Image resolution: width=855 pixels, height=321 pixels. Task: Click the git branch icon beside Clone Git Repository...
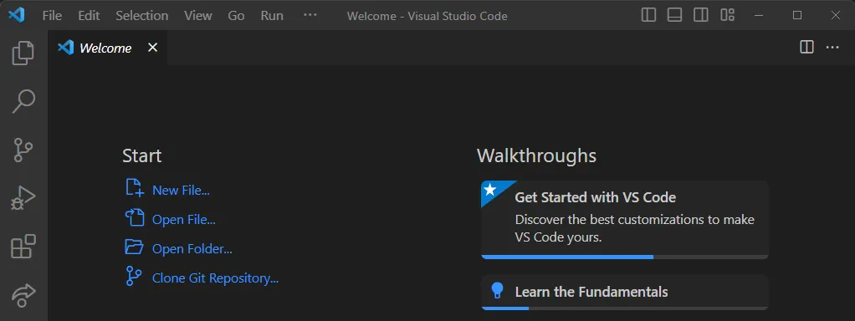(133, 276)
